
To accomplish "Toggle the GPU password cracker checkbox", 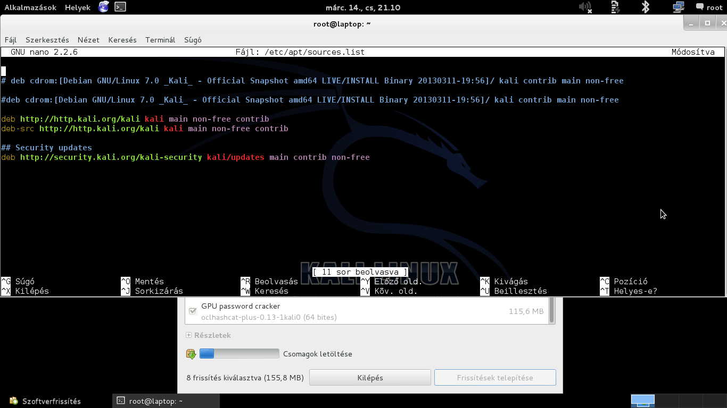I will [193, 311].
